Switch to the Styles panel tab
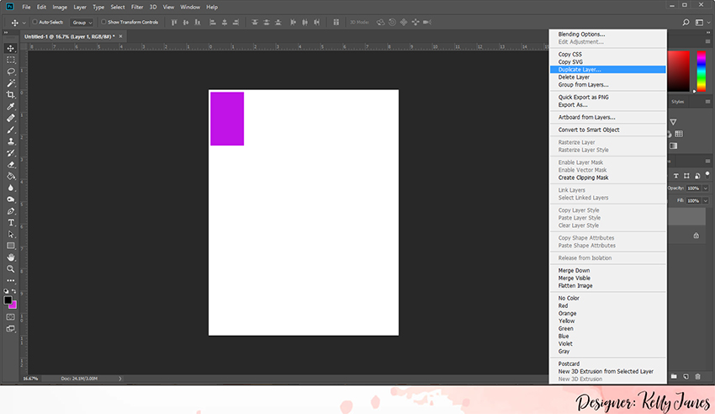715x414 pixels. coord(678,102)
